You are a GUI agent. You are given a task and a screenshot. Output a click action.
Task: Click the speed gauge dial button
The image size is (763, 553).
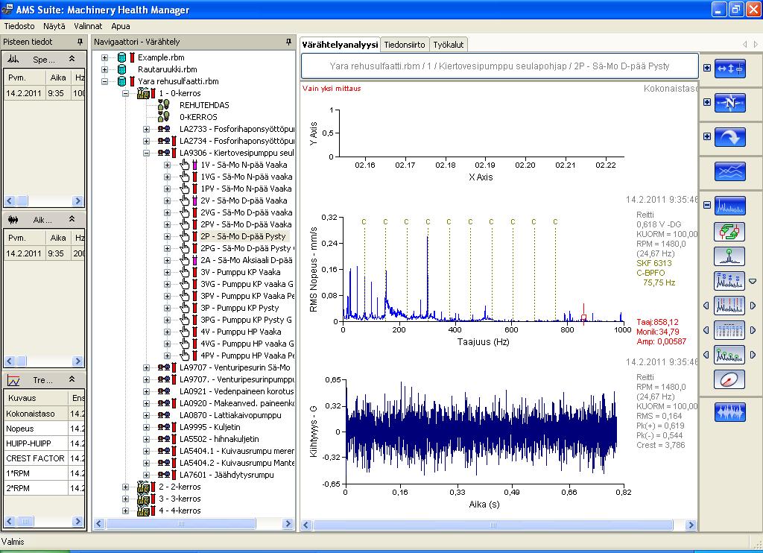click(x=729, y=379)
